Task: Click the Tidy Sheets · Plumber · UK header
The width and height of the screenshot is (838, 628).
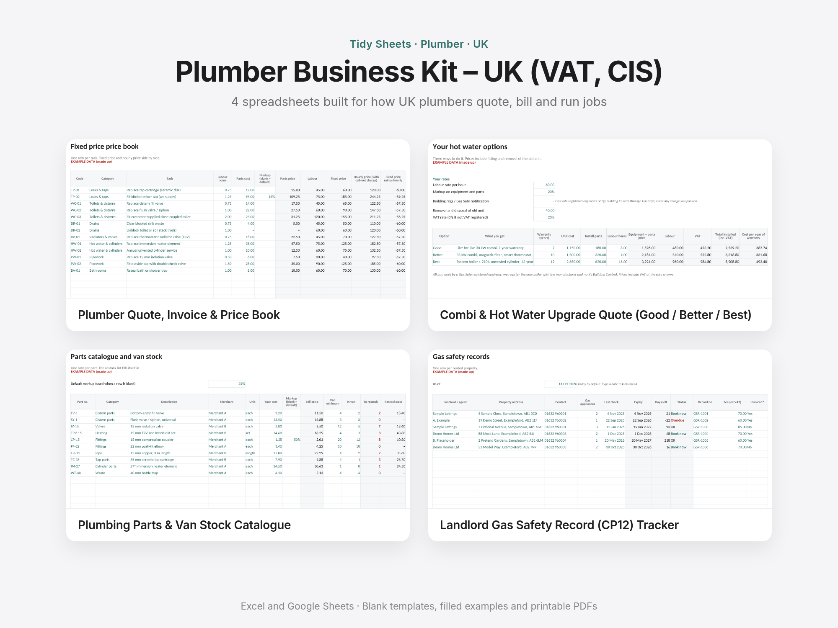Action: [419, 44]
